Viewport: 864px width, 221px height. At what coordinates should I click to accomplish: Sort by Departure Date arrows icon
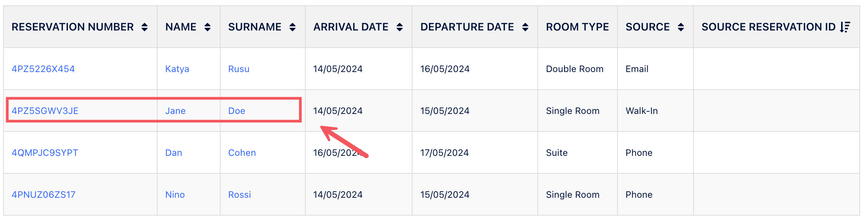pos(525,27)
